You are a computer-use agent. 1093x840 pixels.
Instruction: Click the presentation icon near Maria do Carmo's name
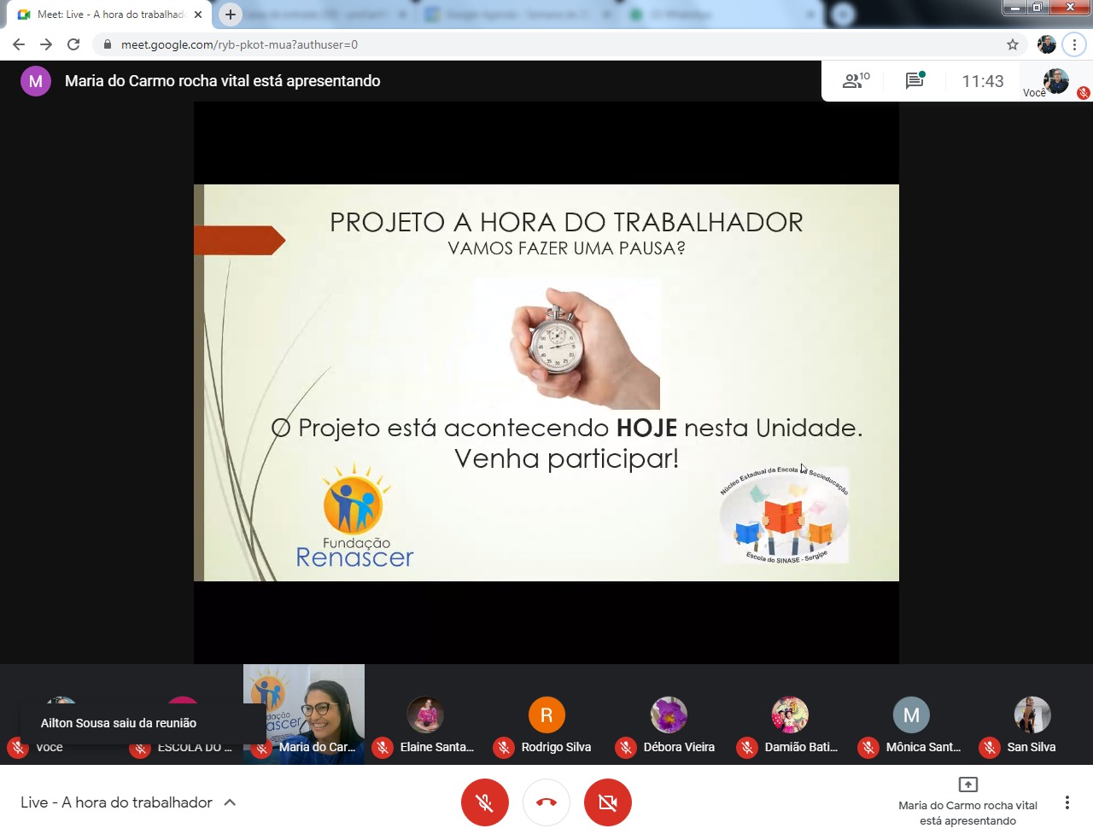(969, 784)
